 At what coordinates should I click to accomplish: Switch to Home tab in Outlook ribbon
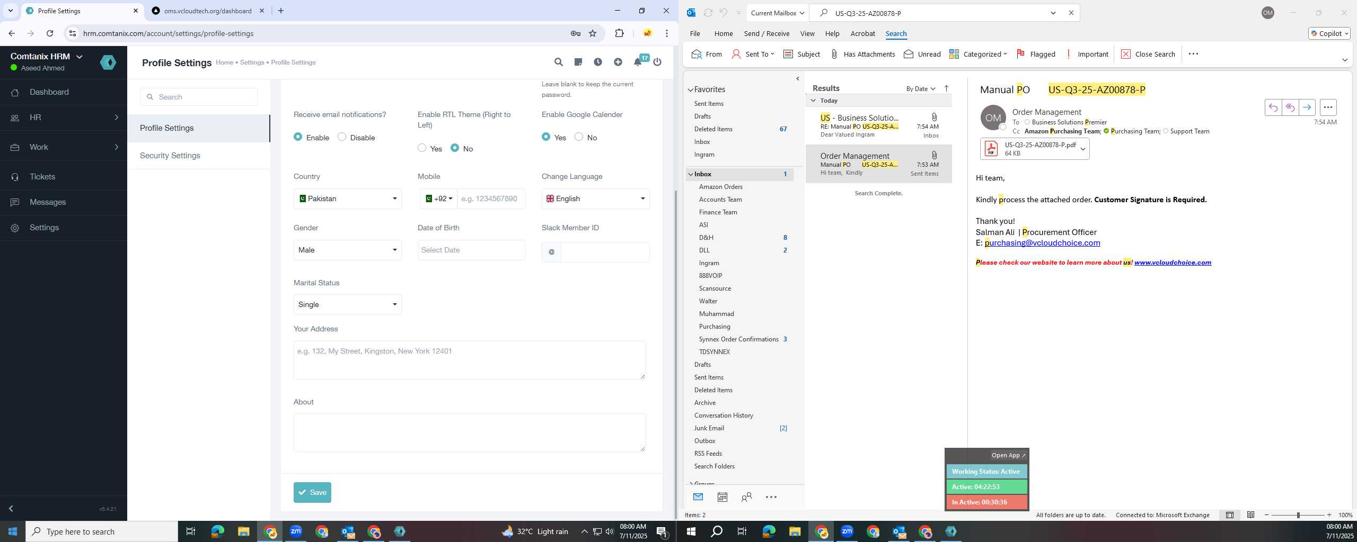click(724, 33)
